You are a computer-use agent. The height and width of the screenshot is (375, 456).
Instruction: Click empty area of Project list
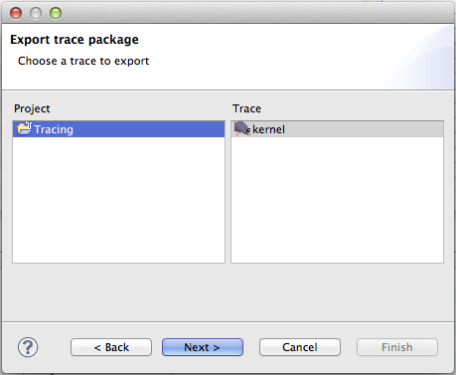click(x=118, y=200)
